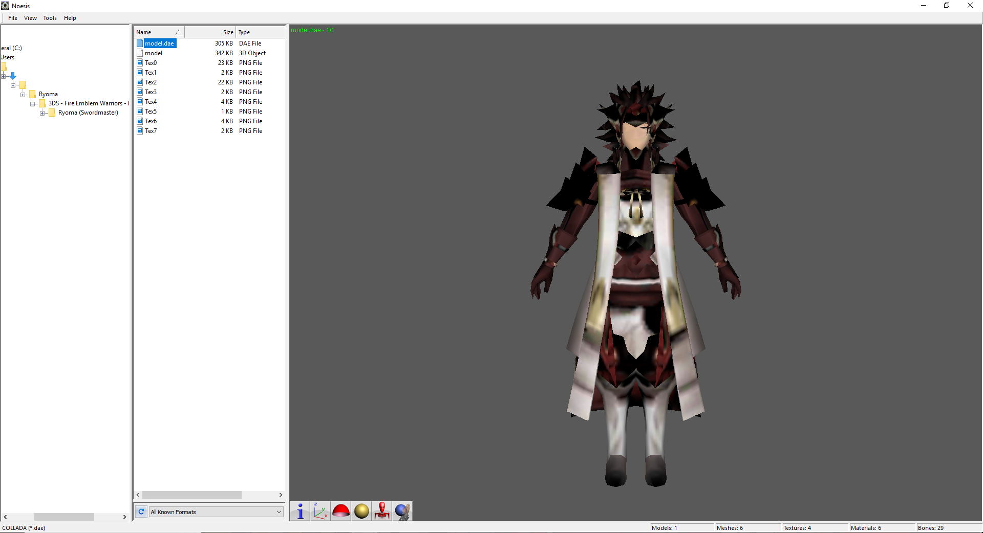Open the All Known Formats dropdown
This screenshot has width=983, height=533.
coord(216,512)
